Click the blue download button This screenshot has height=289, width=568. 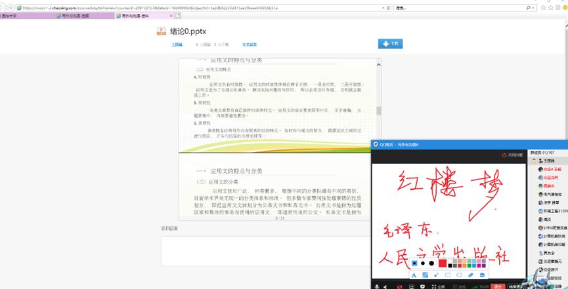(x=390, y=44)
